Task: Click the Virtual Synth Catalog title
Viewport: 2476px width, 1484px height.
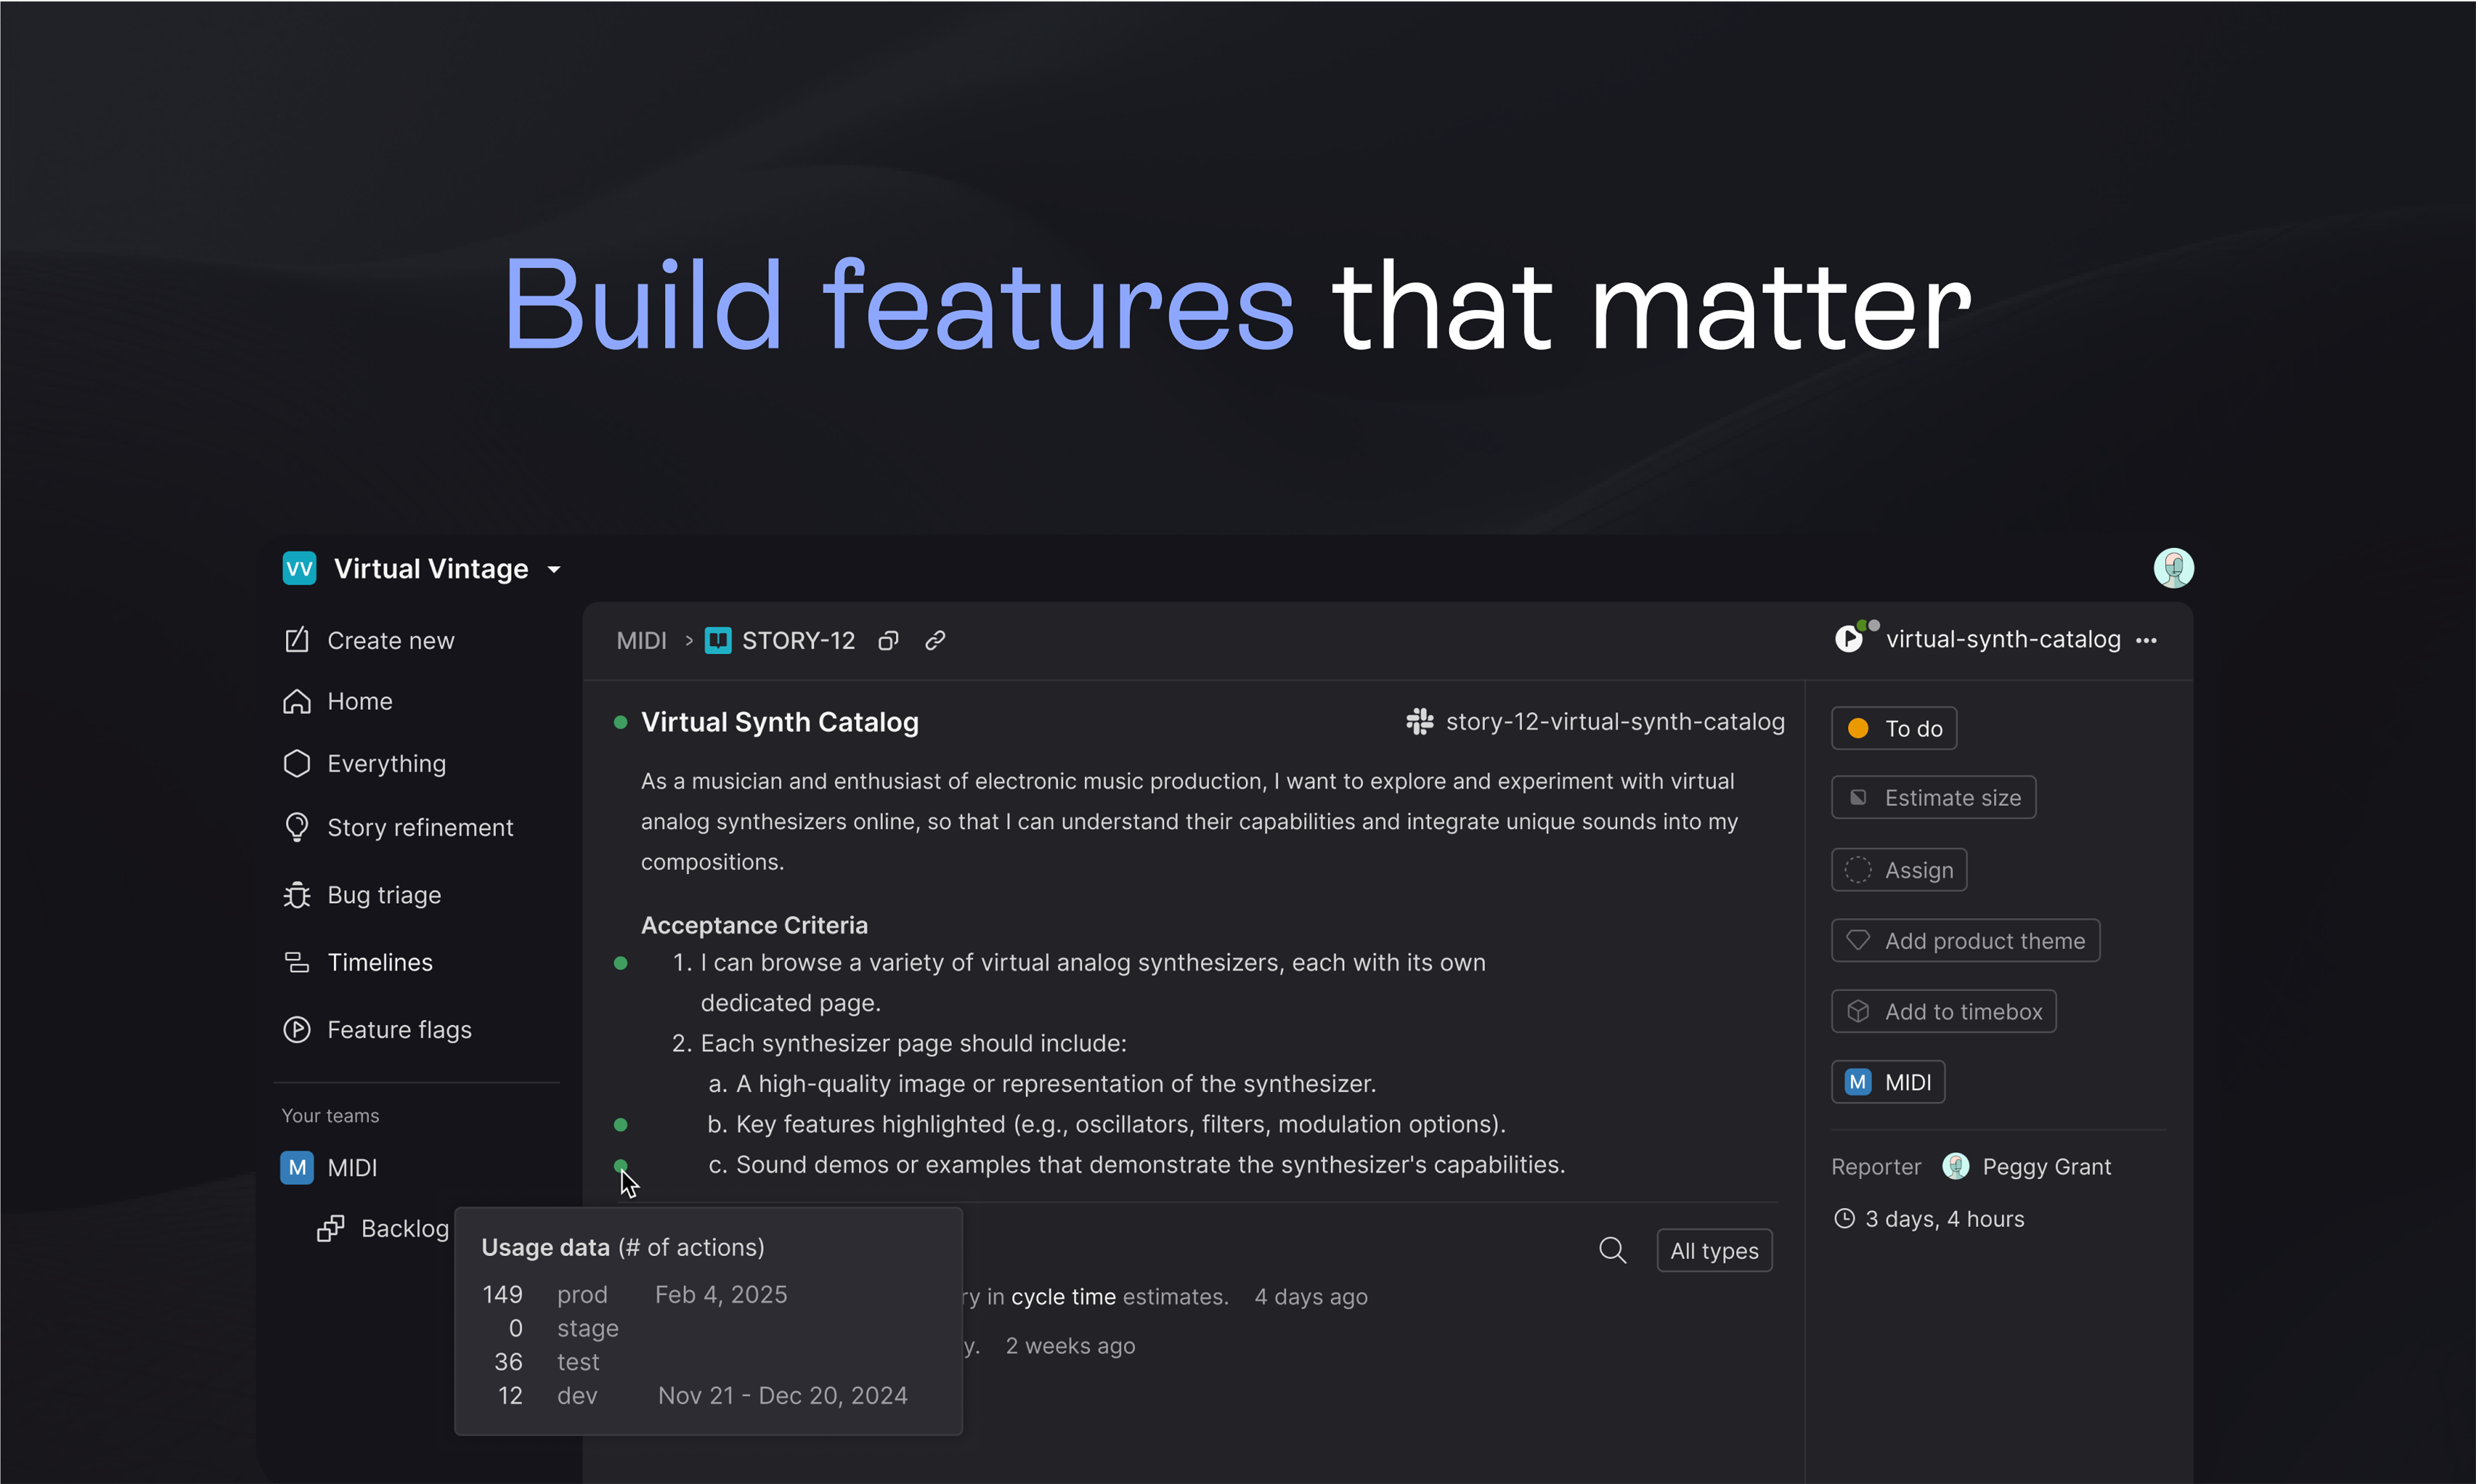Action: (779, 722)
